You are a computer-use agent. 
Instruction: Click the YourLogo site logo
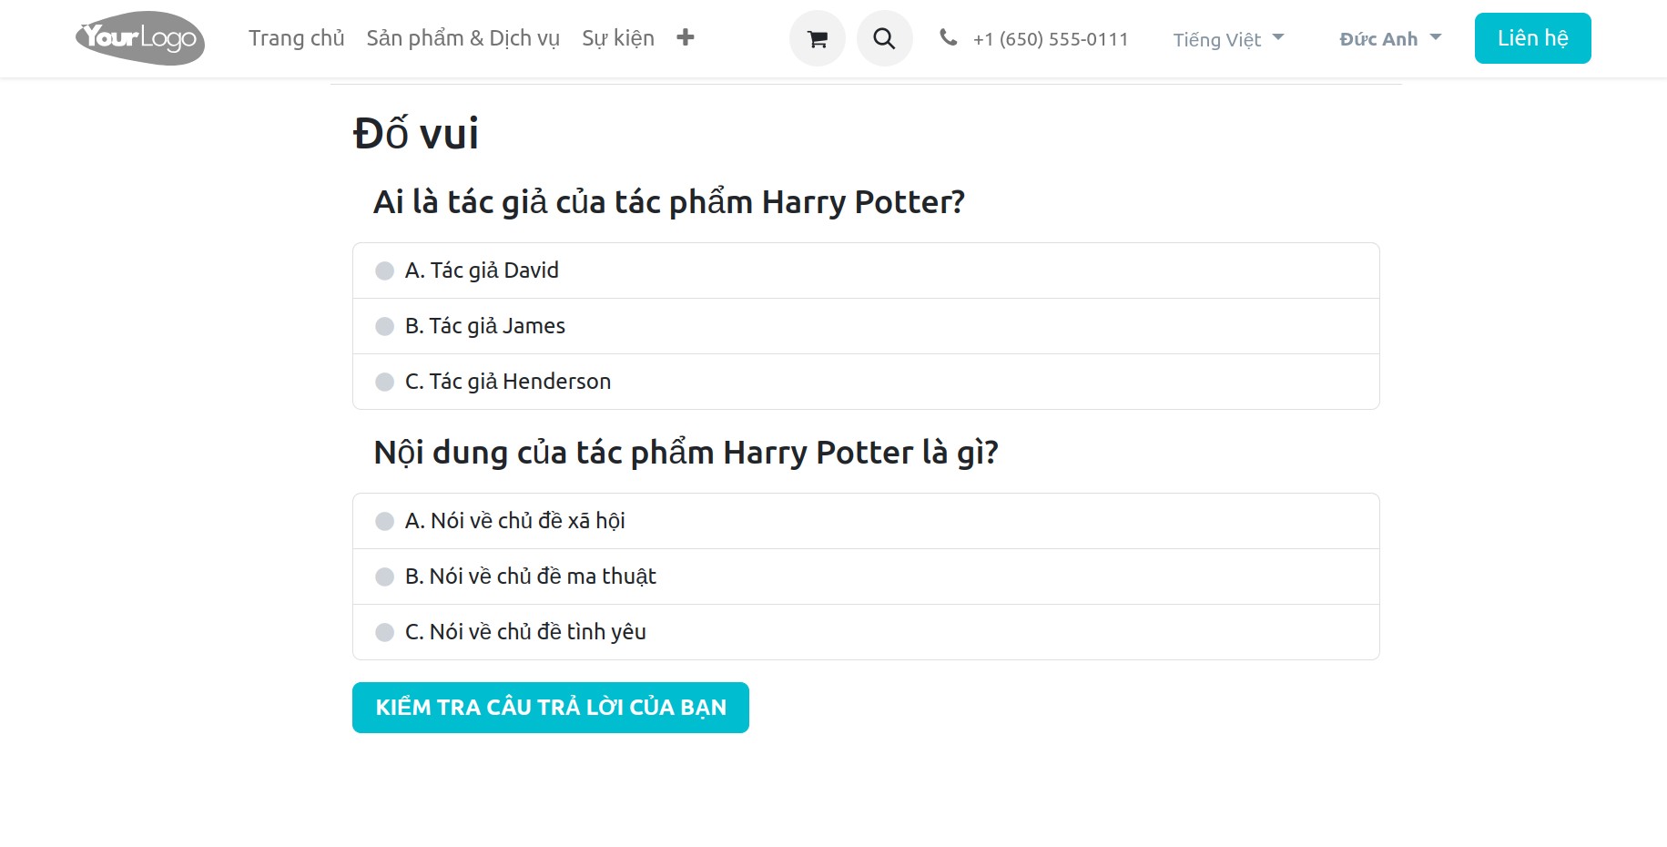(140, 38)
